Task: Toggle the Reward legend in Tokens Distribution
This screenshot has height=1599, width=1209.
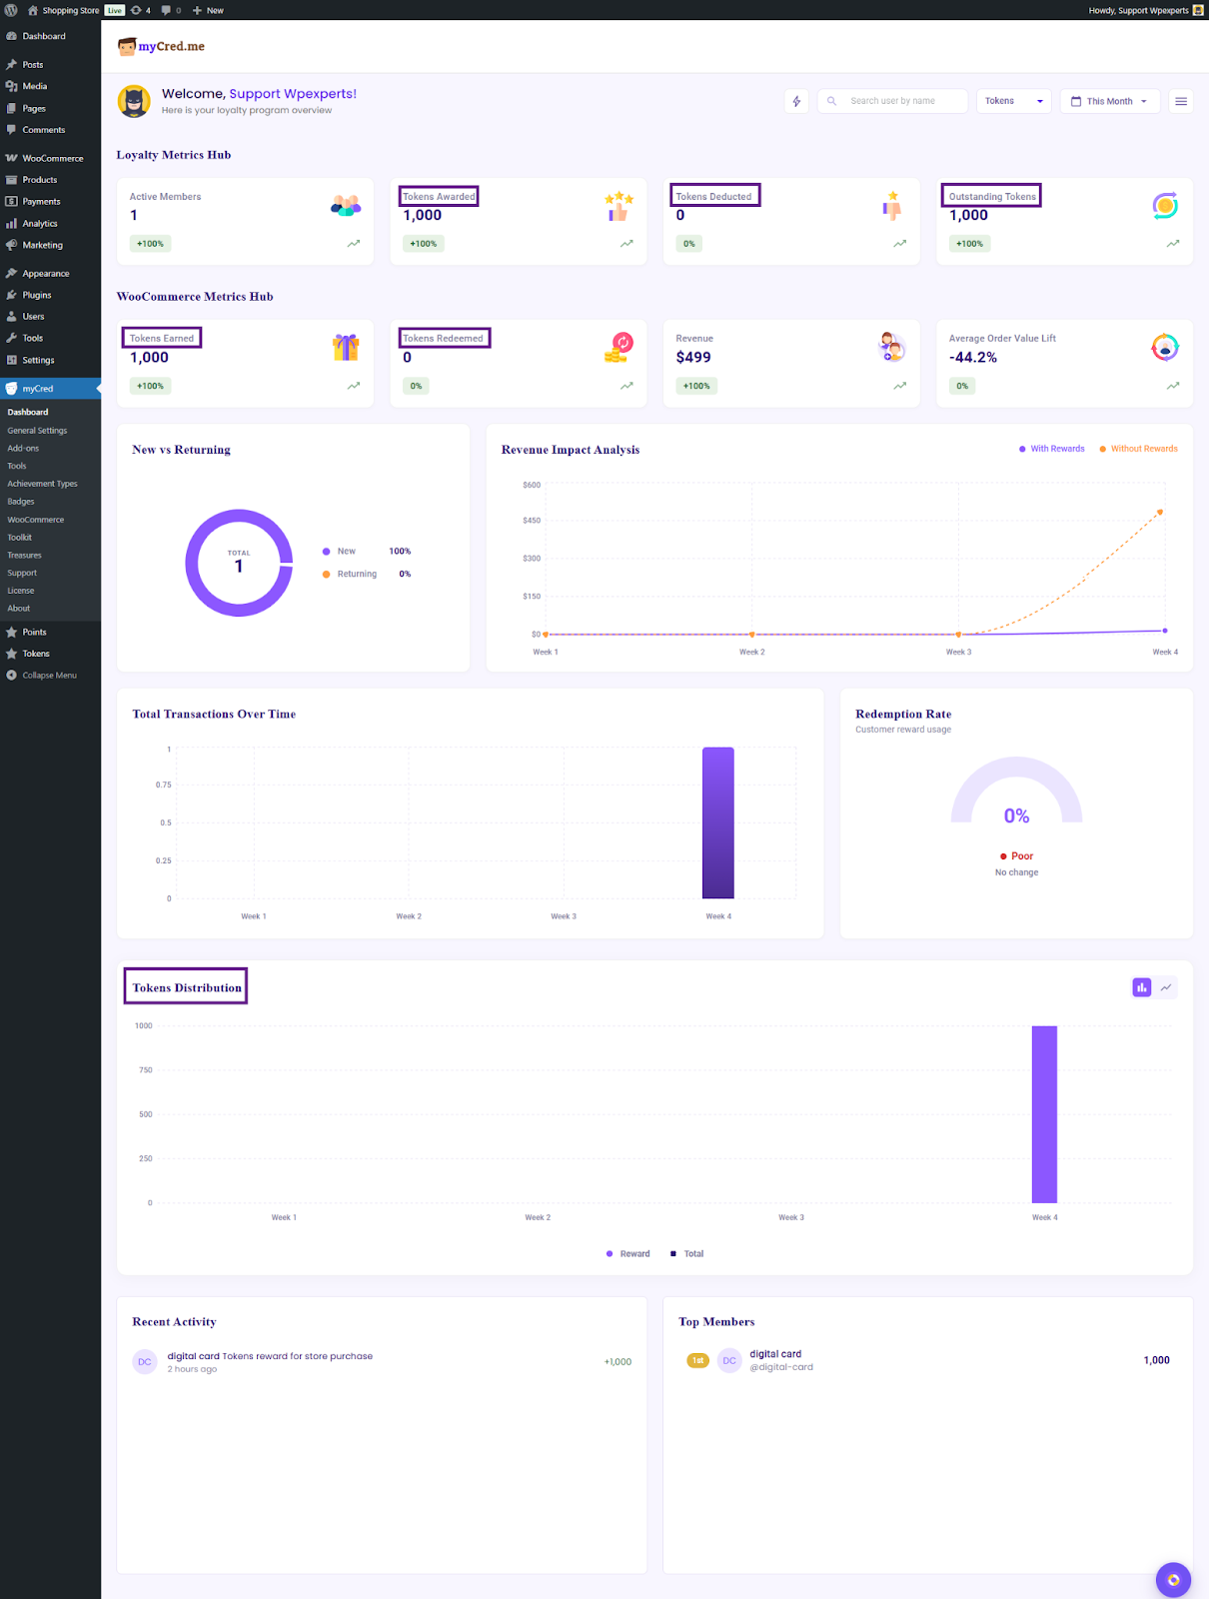Action: tap(627, 1254)
